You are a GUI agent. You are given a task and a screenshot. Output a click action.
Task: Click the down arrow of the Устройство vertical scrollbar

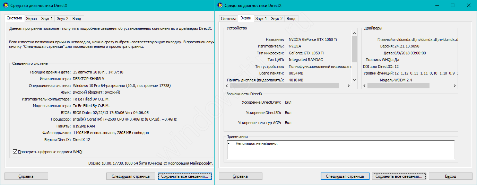354,80
